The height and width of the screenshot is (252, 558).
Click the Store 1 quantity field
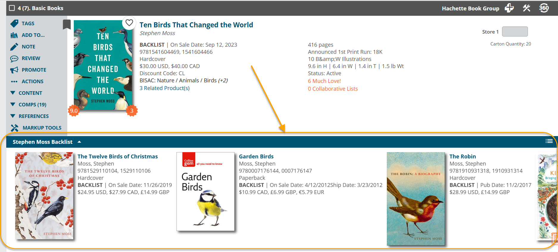point(515,31)
